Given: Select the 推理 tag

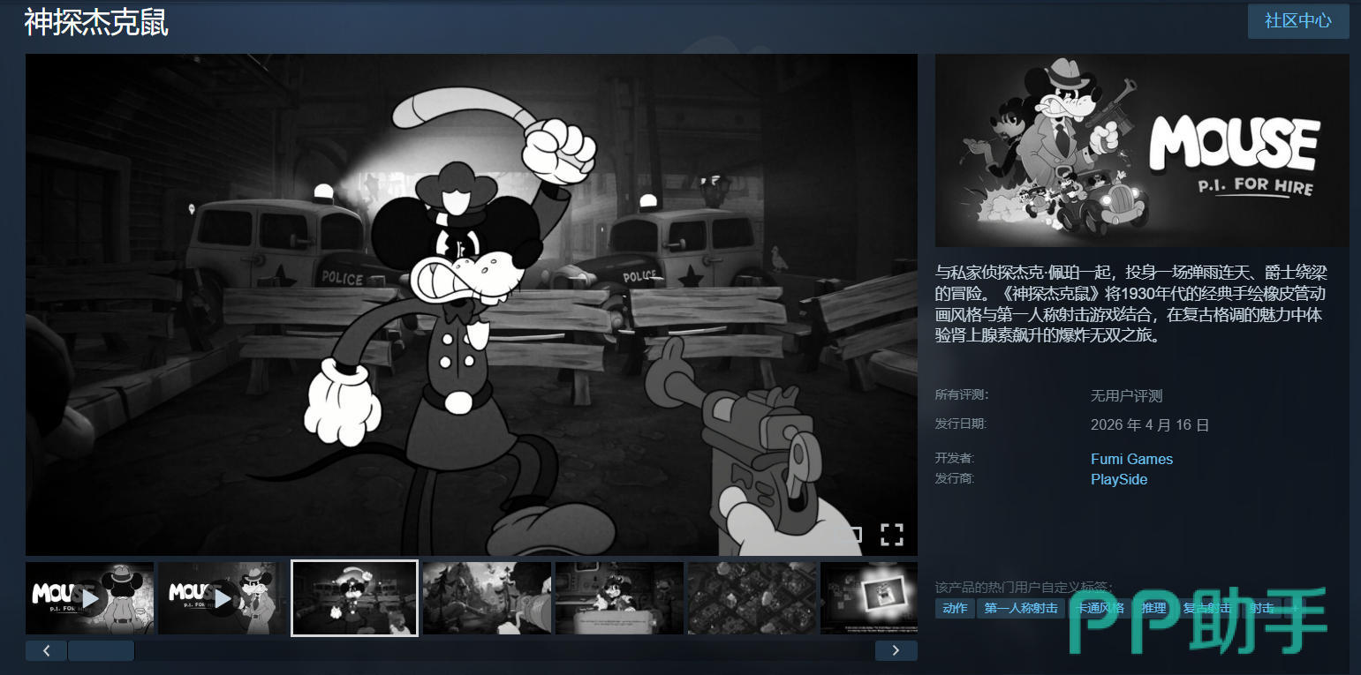Looking at the screenshot, I should point(1153,608).
